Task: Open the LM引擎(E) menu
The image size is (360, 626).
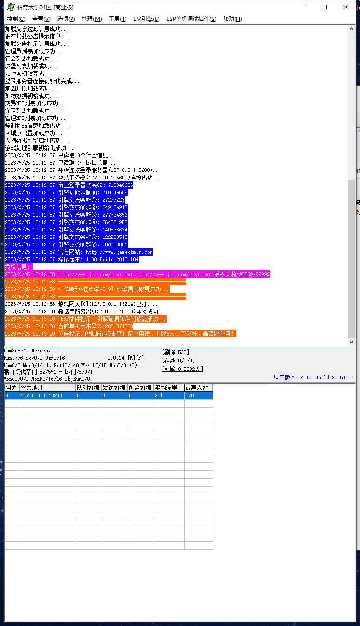Action: (146, 19)
